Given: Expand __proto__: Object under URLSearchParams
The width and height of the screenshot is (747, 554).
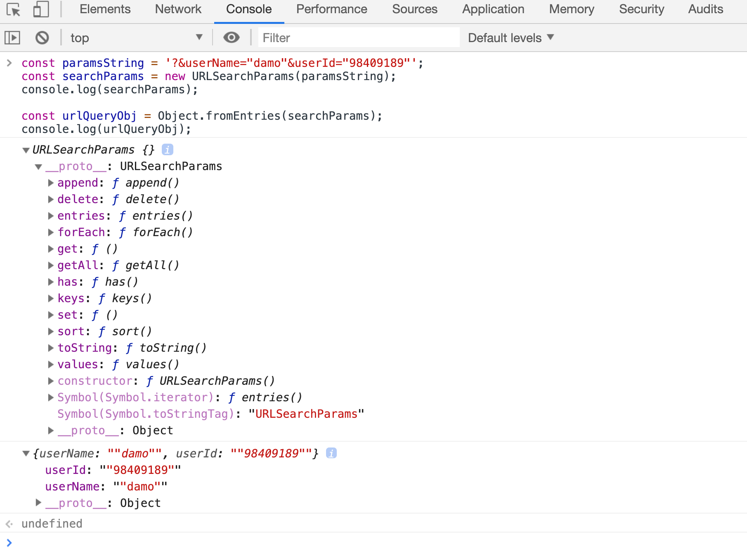Looking at the screenshot, I should point(51,431).
